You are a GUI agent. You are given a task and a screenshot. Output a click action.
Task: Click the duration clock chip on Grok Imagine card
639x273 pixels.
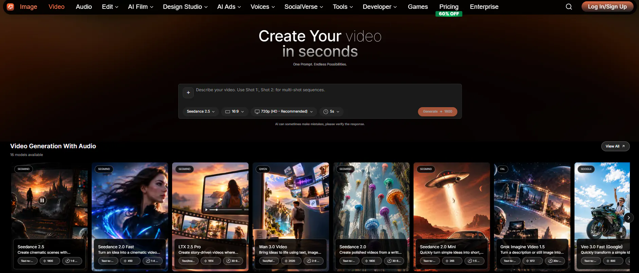555,261
